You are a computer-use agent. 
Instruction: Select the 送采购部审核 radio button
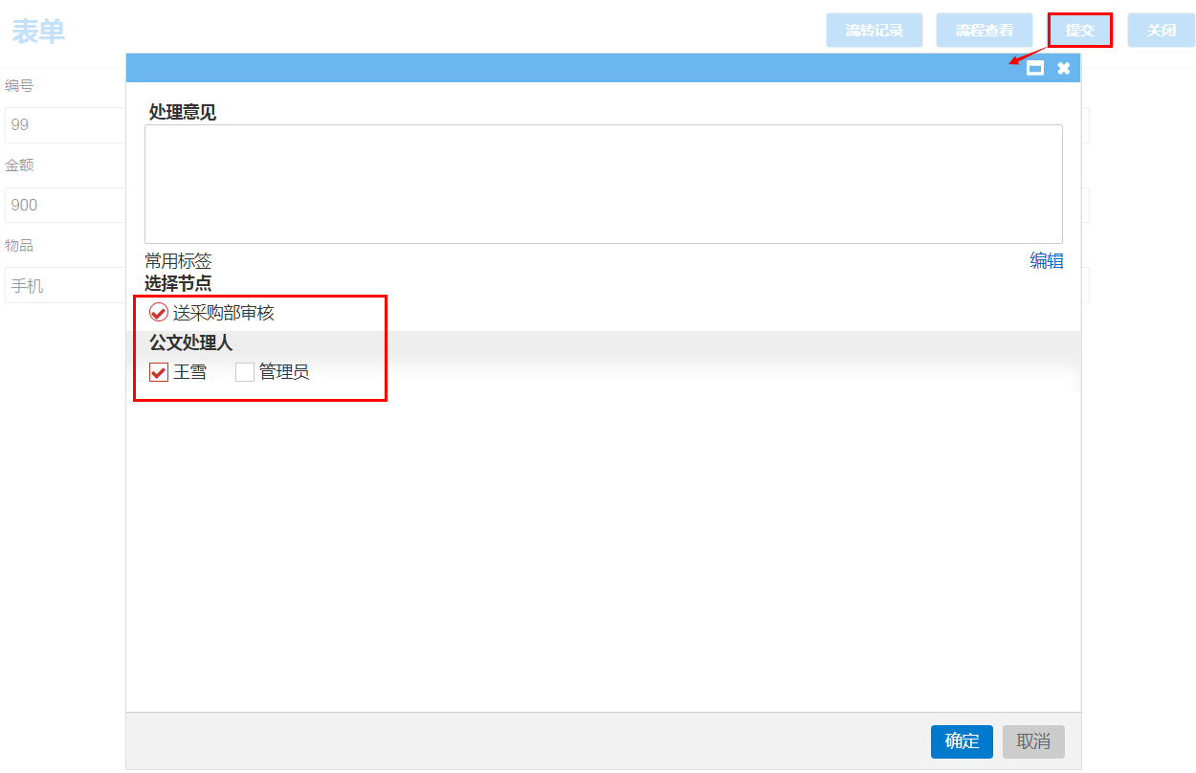coord(159,313)
